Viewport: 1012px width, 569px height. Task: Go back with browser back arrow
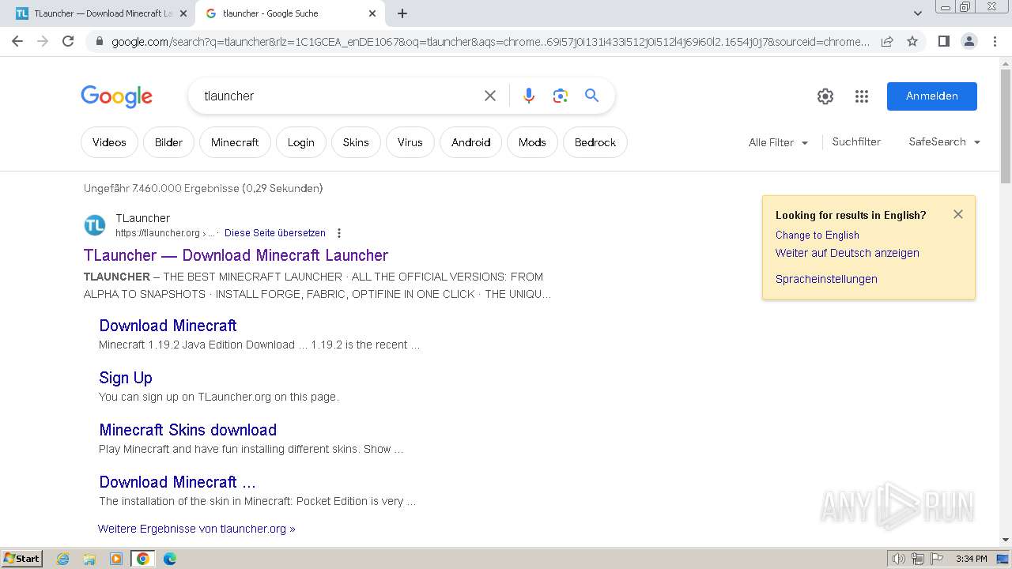pos(17,41)
